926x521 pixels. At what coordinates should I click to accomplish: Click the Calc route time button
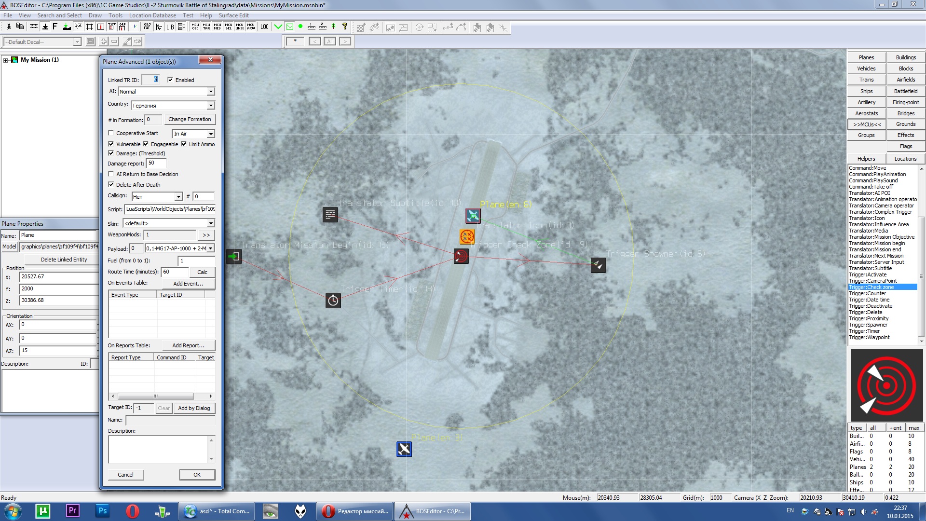(202, 272)
